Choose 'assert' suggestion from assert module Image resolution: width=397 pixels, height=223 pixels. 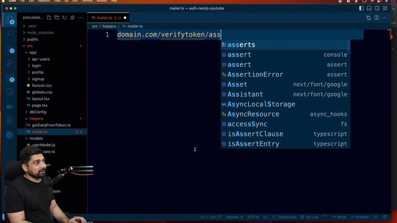click(x=285, y=64)
